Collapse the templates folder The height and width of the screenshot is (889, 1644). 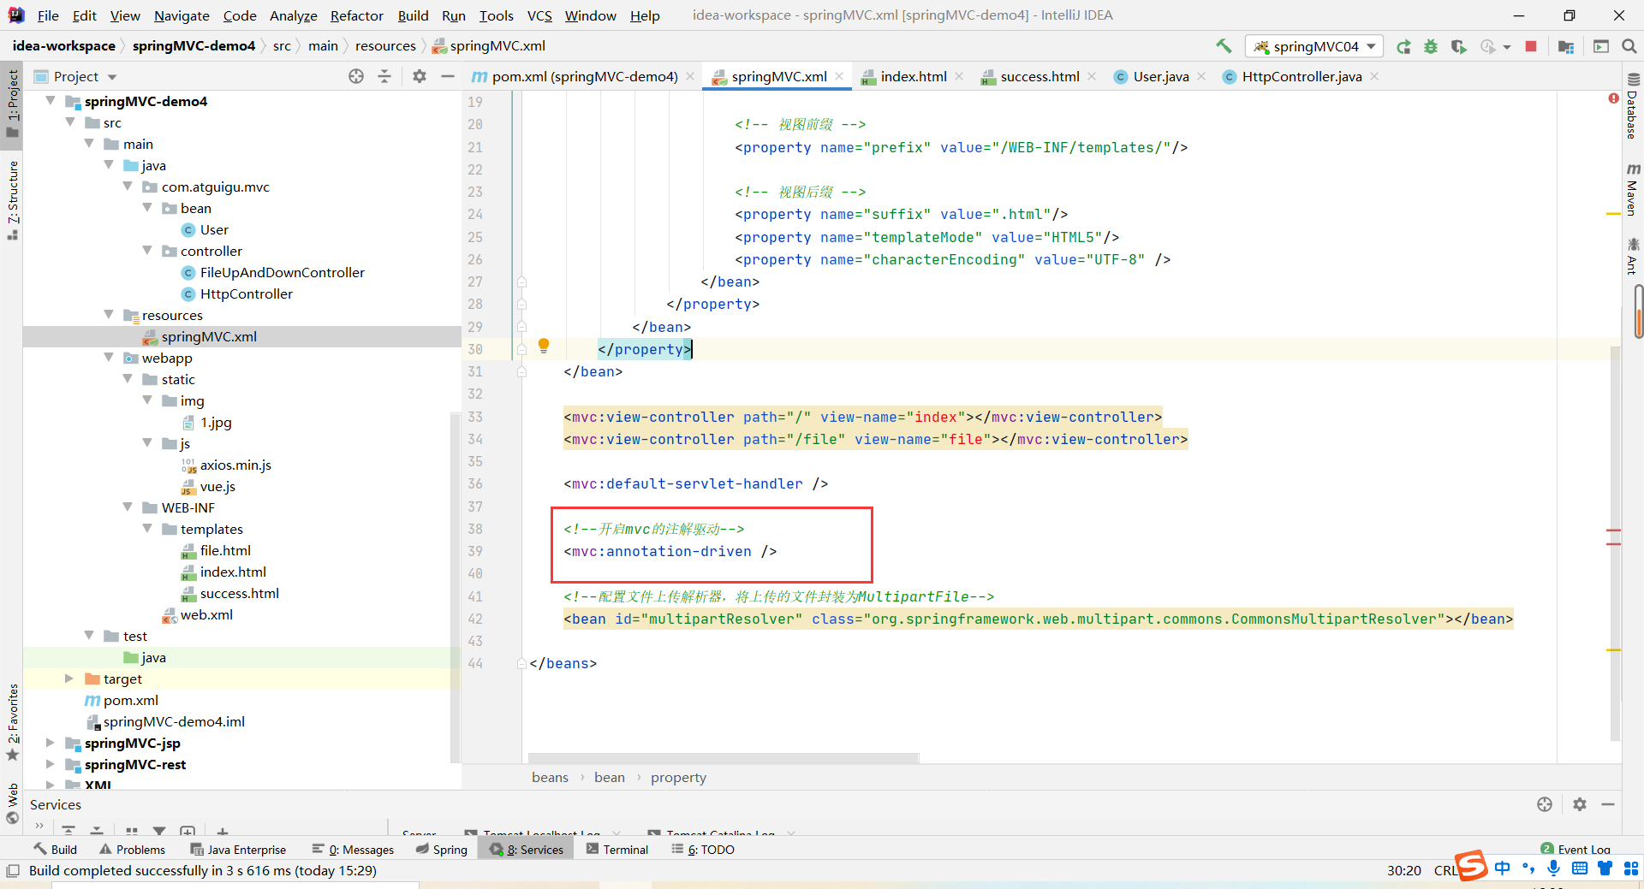click(147, 529)
